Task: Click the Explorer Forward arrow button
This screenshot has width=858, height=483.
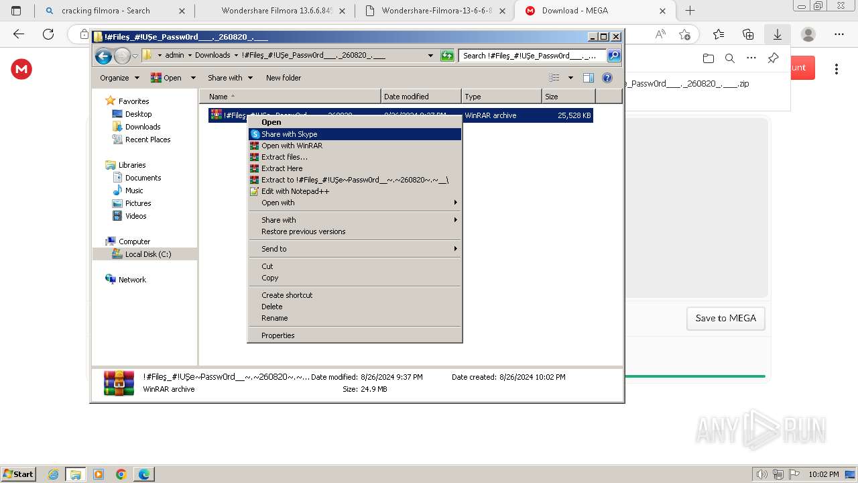Action: pos(122,56)
